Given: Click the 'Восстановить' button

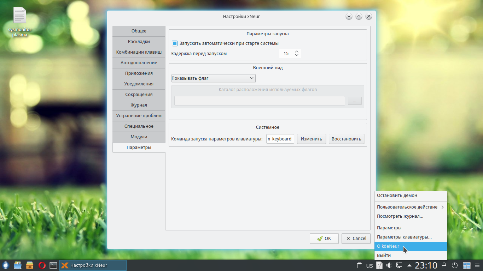Looking at the screenshot, I should click(x=346, y=139).
